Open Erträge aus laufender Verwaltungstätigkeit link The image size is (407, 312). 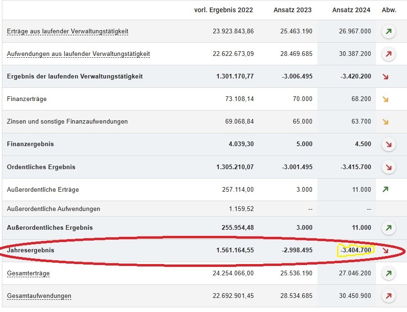pos(68,31)
